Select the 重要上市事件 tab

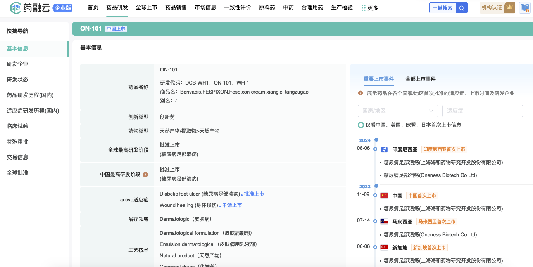click(378, 79)
